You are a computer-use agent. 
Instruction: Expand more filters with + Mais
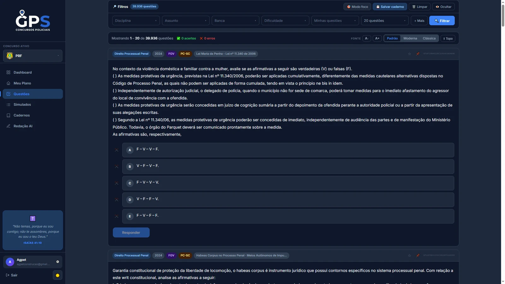click(x=419, y=21)
